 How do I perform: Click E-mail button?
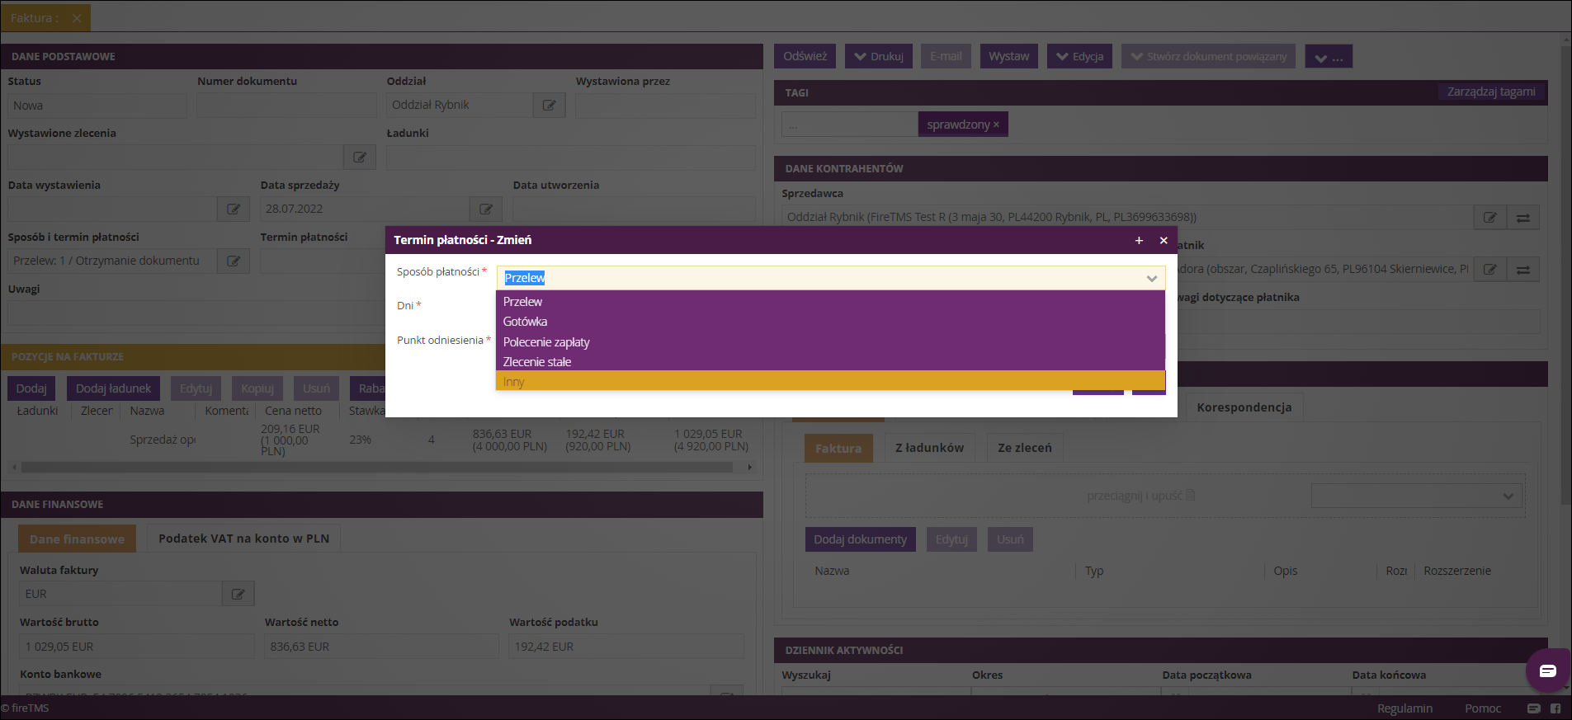coord(946,56)
